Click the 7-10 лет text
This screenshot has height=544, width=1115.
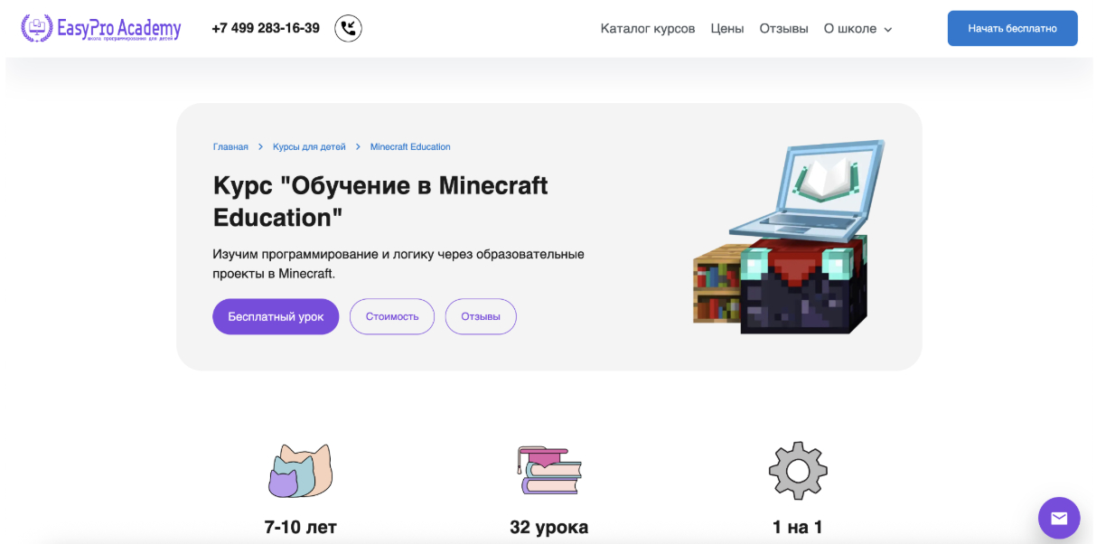(301, 527)
